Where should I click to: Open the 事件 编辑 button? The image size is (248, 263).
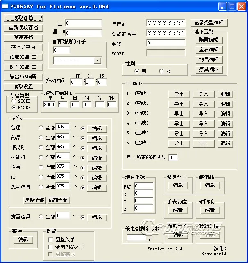coord(23,240)
